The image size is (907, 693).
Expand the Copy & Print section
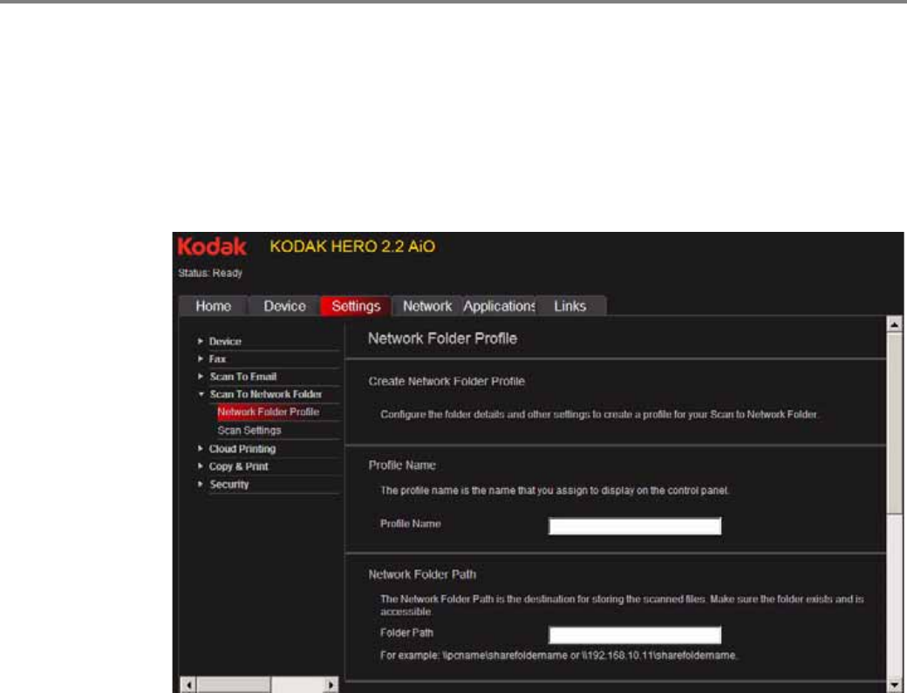click(200, 465)
